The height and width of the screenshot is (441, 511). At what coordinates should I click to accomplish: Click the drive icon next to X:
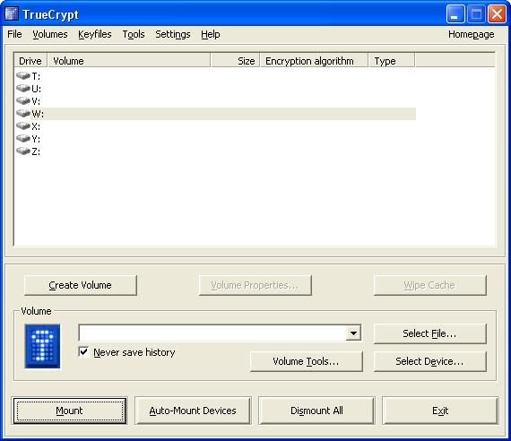(23, 125)
